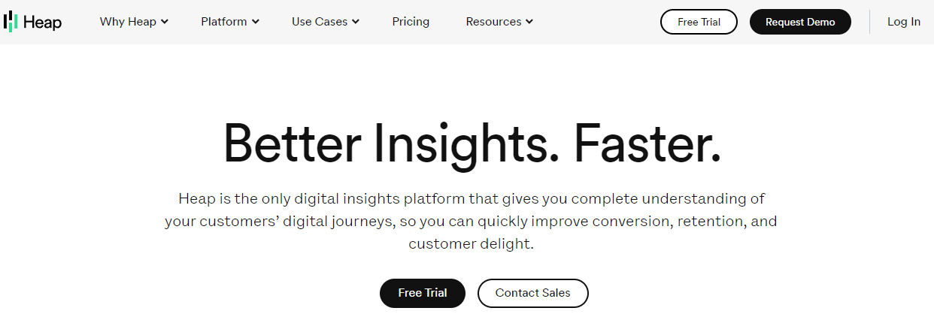Image resolution: width=934 pixels, height=326 pixels.
Task: Expand the Use Cases chevron arrow
Action: tap(356, 22)
